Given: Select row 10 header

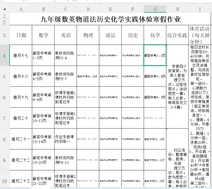Looking at the screenshot, I should (5, 180).
